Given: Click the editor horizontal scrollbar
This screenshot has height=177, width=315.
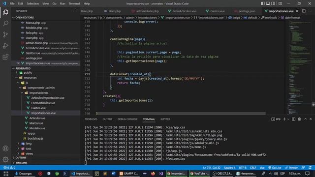Looking at the screenshot, I should [181, 114].
